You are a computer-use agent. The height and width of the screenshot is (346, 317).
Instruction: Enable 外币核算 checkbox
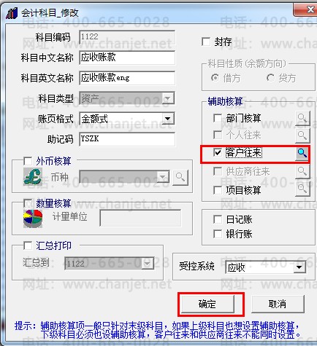coord(28,161)
